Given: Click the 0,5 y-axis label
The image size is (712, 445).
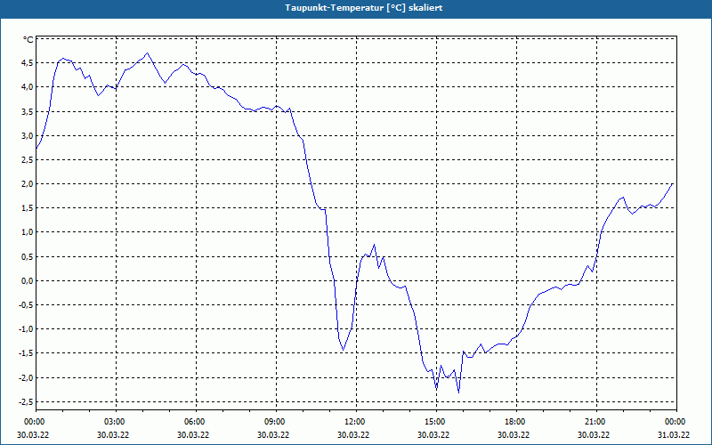Looking at the screenshot, I should click(x=27, y=256).
